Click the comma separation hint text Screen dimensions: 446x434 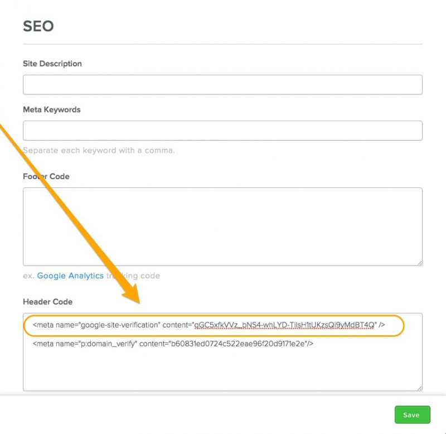99,150
